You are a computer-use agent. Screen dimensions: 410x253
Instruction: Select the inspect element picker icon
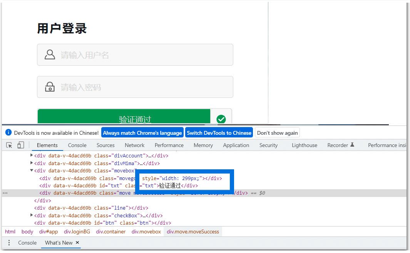coord(9,145)
